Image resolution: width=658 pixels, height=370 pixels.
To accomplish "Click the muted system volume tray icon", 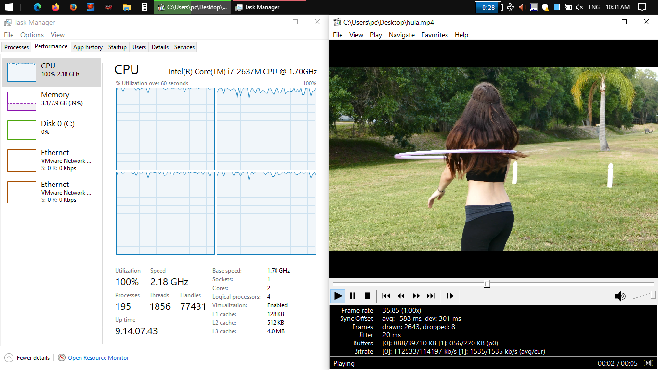I will [579, 7].
